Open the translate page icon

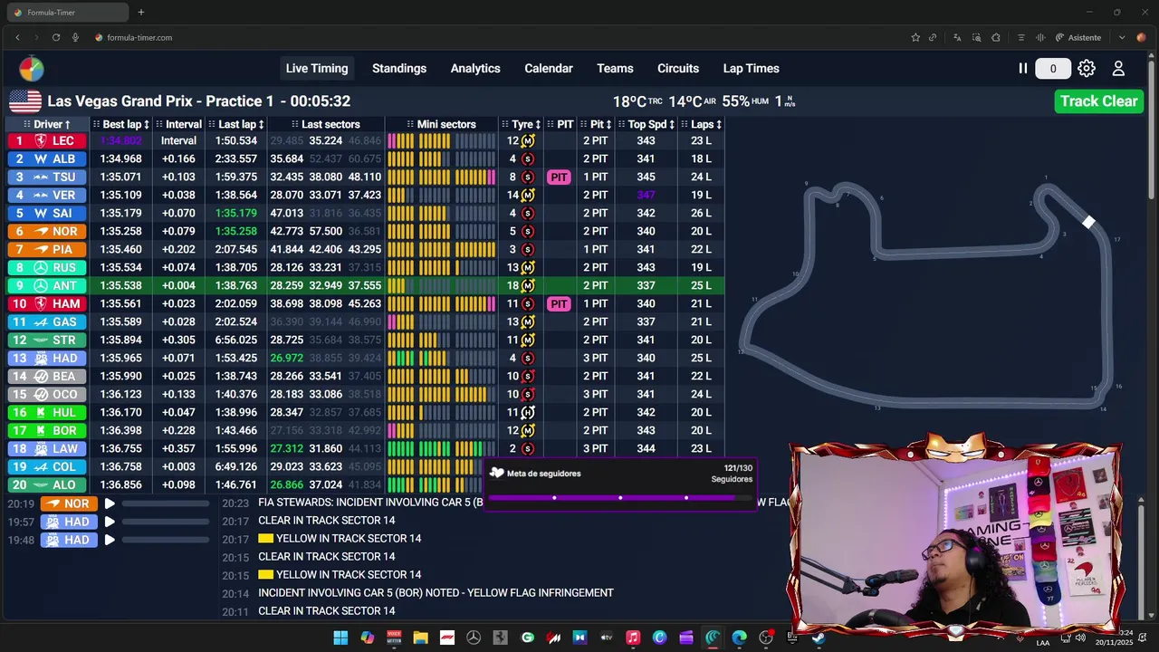click(957, 37)
